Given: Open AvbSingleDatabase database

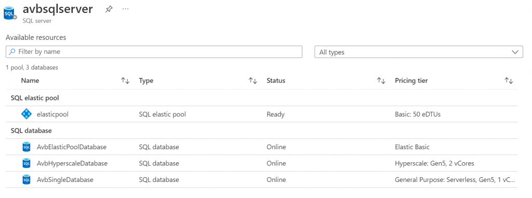Looking at the screenshot, I should click(65, 180).
